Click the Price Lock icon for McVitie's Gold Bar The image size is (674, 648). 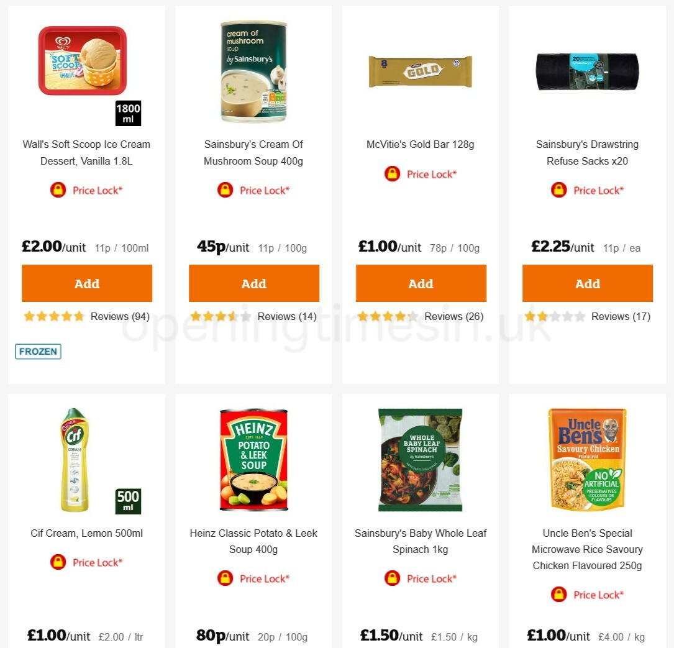point(393,174)
